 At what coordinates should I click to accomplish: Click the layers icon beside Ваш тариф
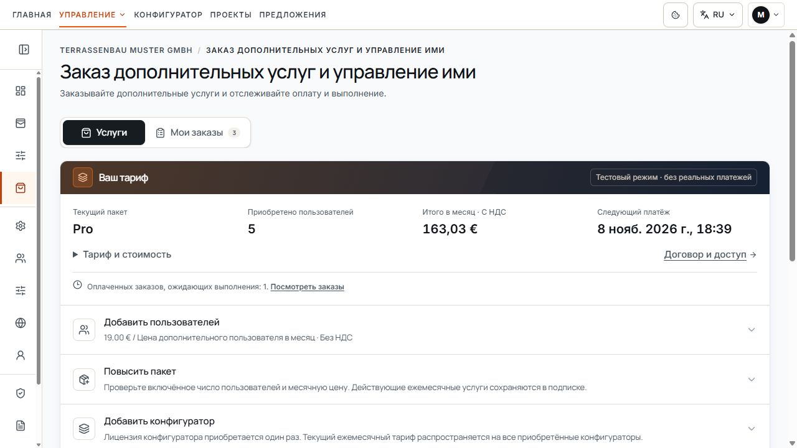click(x=83, y=177)
